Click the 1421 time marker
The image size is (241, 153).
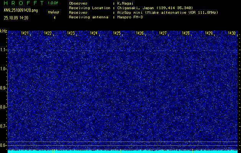(x=25, y=34)
